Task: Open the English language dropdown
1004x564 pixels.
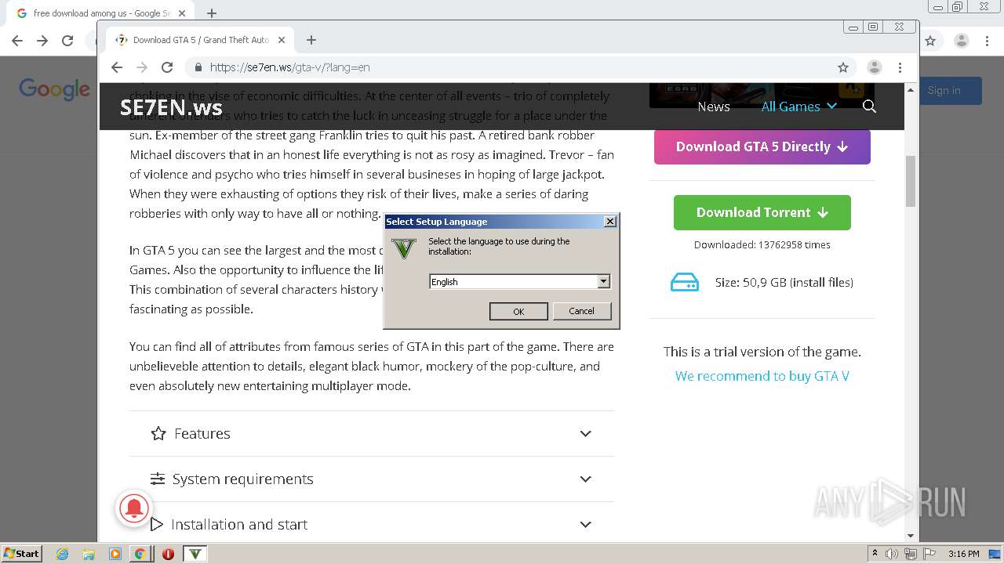Action: [603, 281]
